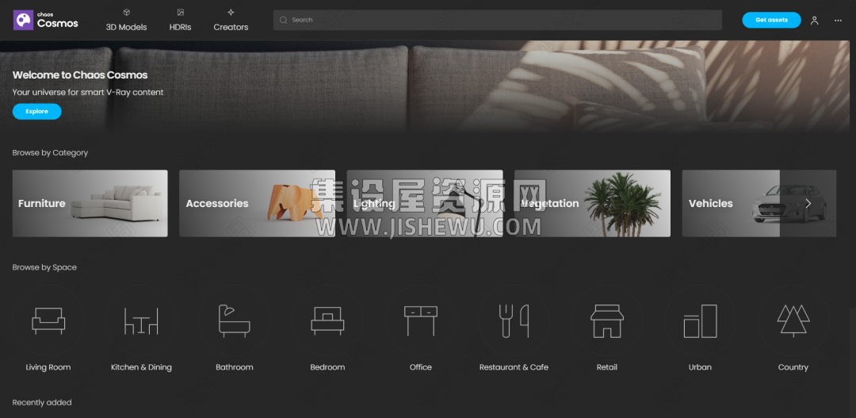
Task: Select the Restaurant & Cafe cutlery icon
Action: click(514, 320)
